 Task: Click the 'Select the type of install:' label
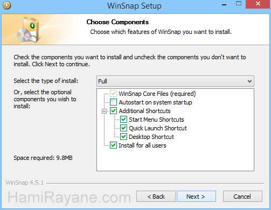coord(46,81)
